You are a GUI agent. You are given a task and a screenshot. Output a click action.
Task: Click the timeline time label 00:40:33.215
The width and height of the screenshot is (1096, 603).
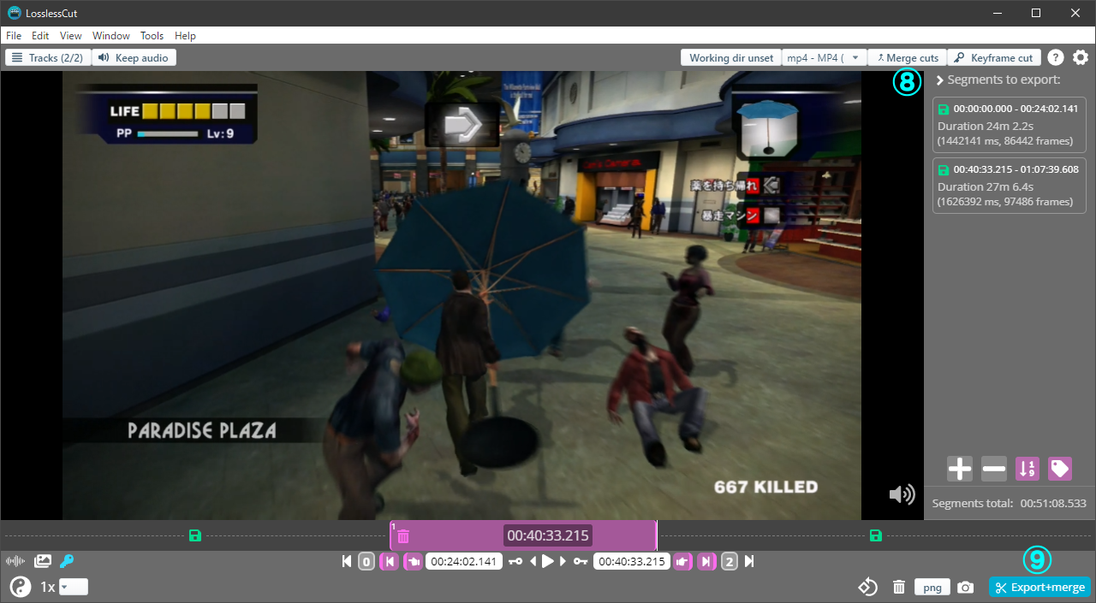548,535
